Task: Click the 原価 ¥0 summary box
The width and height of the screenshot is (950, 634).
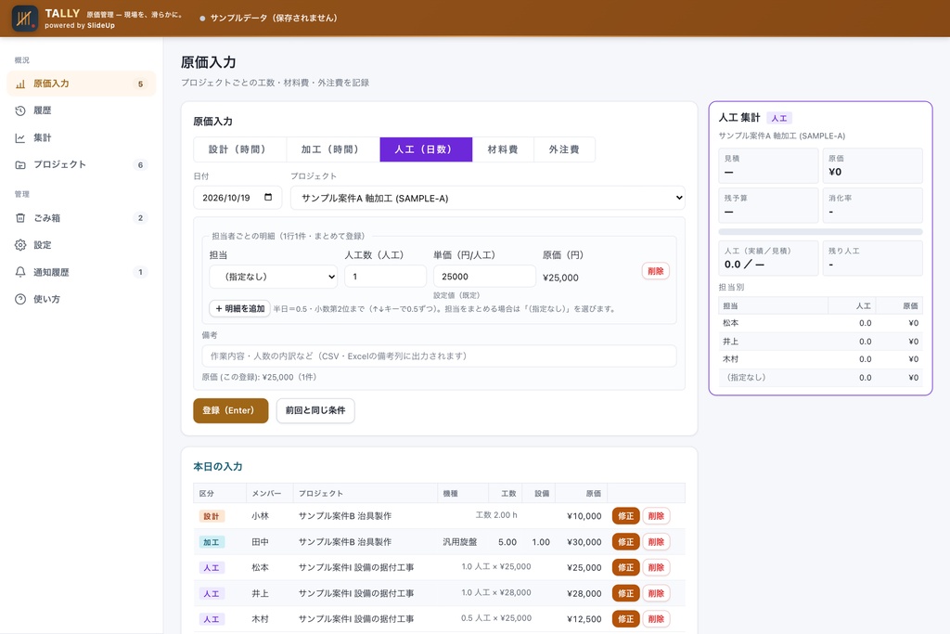Action: pyautogui.click(x=872, y=165)
